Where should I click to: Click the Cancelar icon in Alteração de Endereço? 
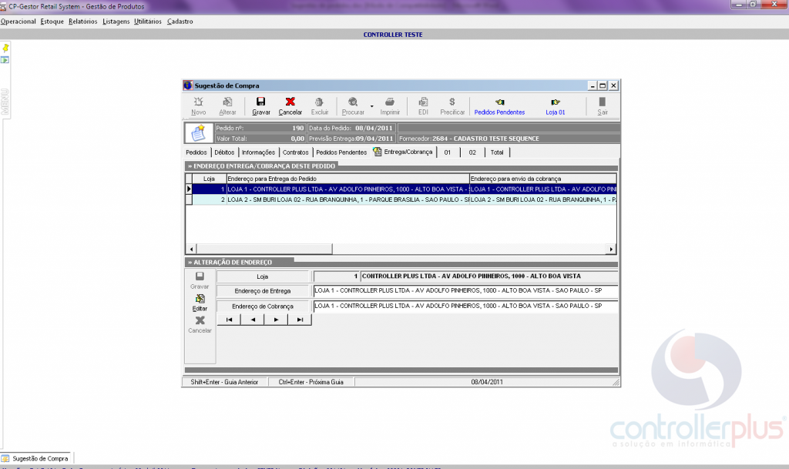click(x=200, y=320)
